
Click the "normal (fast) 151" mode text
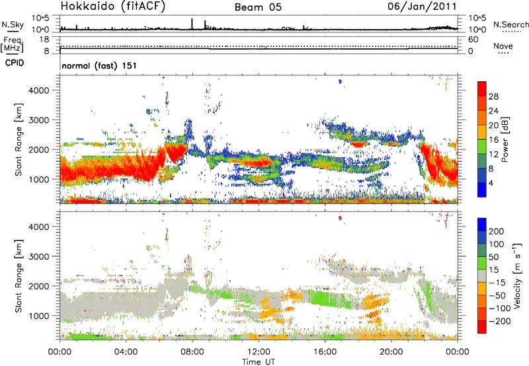pos(99,65)
